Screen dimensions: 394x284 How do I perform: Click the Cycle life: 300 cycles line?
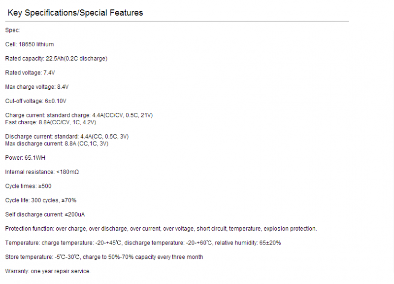[41, 200]
